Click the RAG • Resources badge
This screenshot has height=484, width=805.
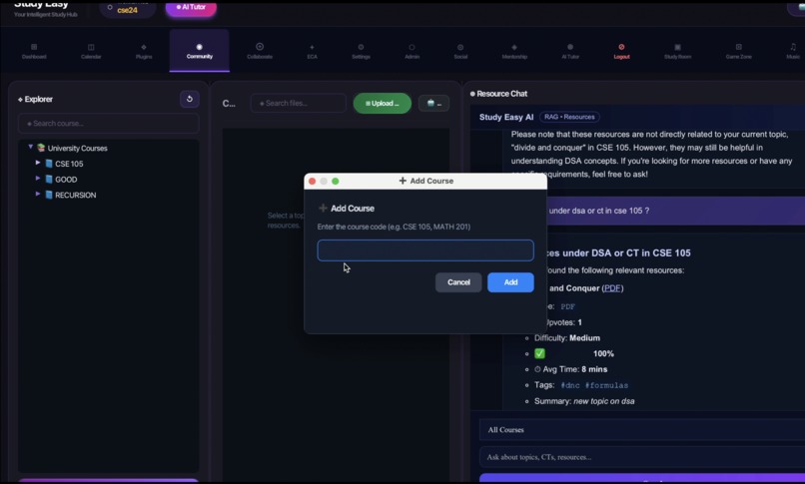pos(569,117)
